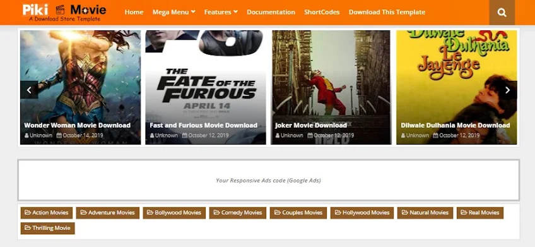Viewport: 535px width, 247px height.
Task: Browse the Real Movies category
Action: 480,212
